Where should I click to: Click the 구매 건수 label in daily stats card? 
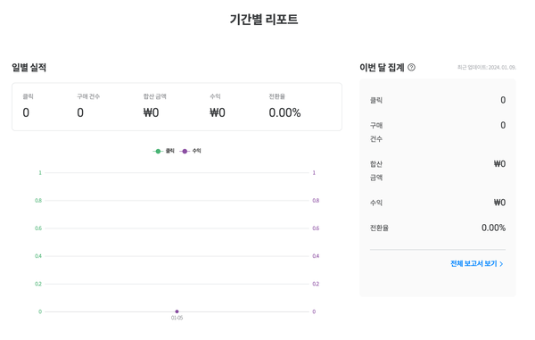(88, 96)
